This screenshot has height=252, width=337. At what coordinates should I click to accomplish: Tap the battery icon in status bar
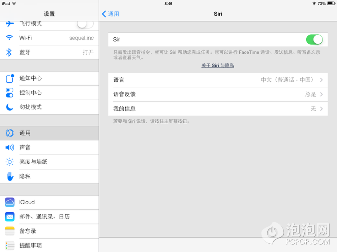(331, 3)
